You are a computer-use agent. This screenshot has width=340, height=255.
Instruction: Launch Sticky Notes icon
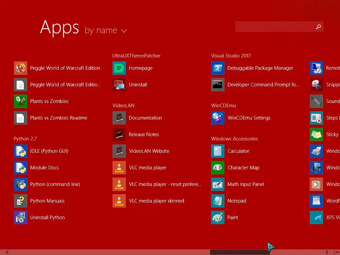(x=316, y=134)
